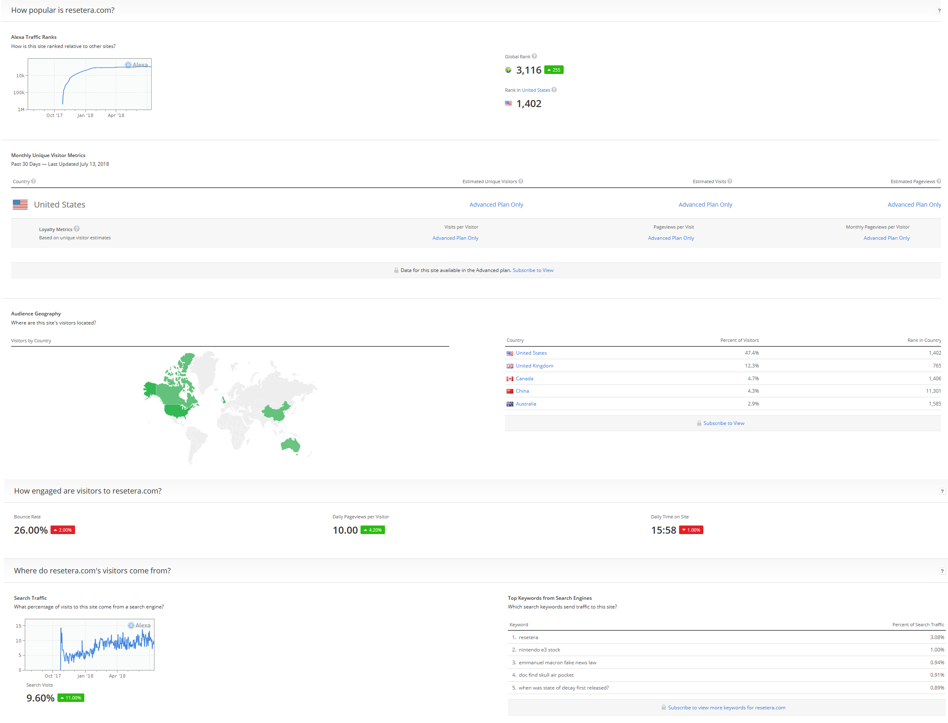The height and width of the screenshot is (723, 948).
Task: Open the question mark for 'How engaged are visitors' section
Action: (x=942, y=492)
